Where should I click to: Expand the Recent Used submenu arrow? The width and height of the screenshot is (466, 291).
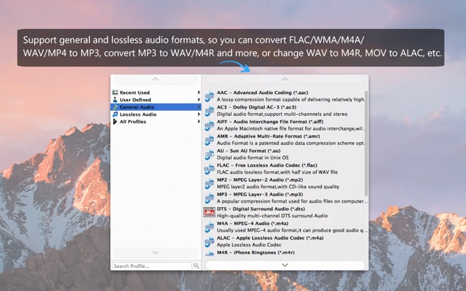(x=199, y=93)
